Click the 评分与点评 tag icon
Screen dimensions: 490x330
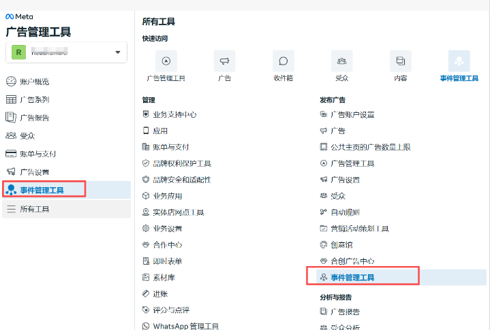pos(146,310)
